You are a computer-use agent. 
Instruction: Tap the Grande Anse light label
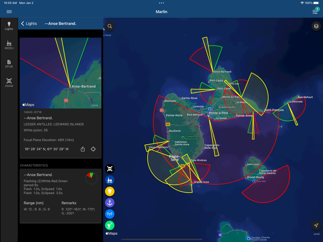pyautogui.click(x=202, y=182)
